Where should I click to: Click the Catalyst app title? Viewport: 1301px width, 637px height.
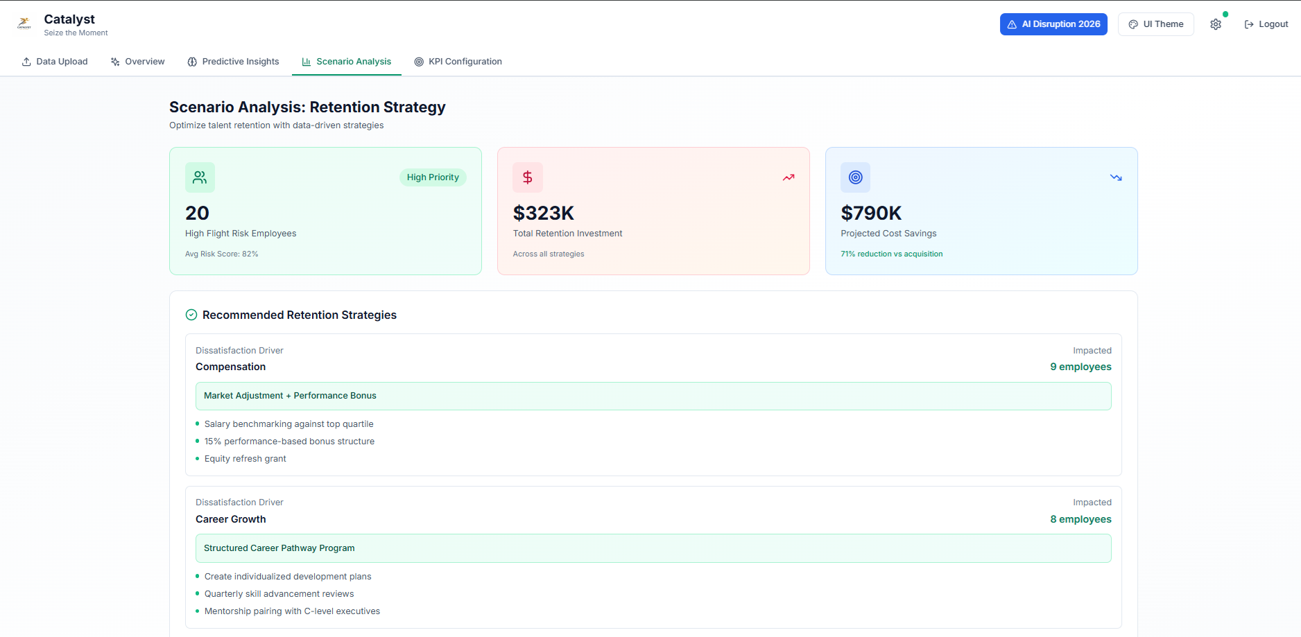coord(69,19)
